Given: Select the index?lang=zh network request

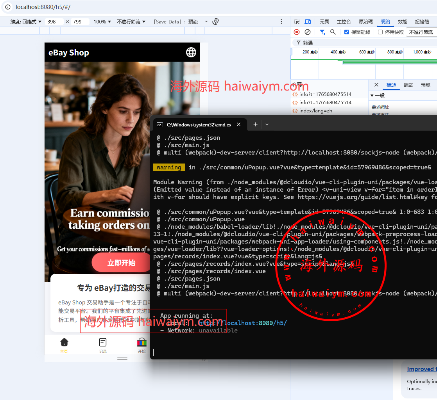Looking at the screenshot, I should coord(315,111).
